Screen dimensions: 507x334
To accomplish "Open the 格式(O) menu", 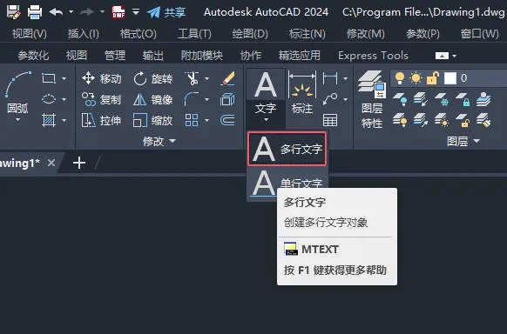I will pyautogui.click(x=139, y=34).
